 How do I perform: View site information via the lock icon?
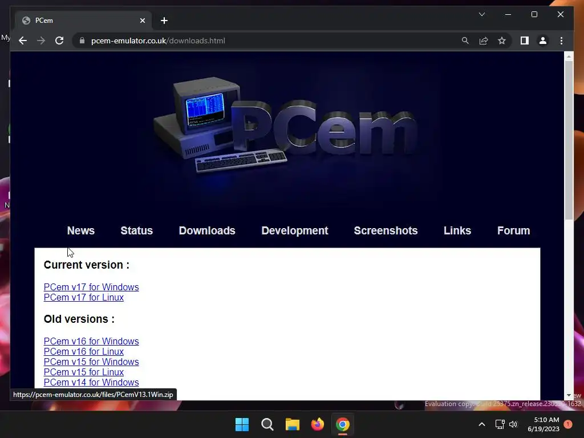(82, 40)
